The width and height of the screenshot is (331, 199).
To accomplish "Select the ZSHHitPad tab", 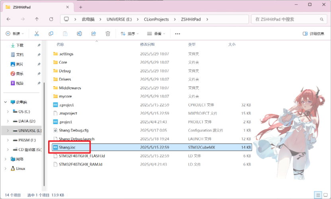I will coord(38,7).
